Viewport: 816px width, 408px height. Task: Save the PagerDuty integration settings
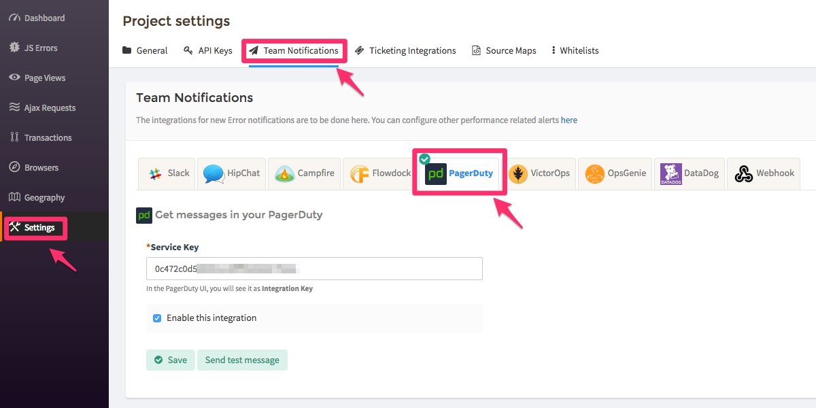[171, 360]
